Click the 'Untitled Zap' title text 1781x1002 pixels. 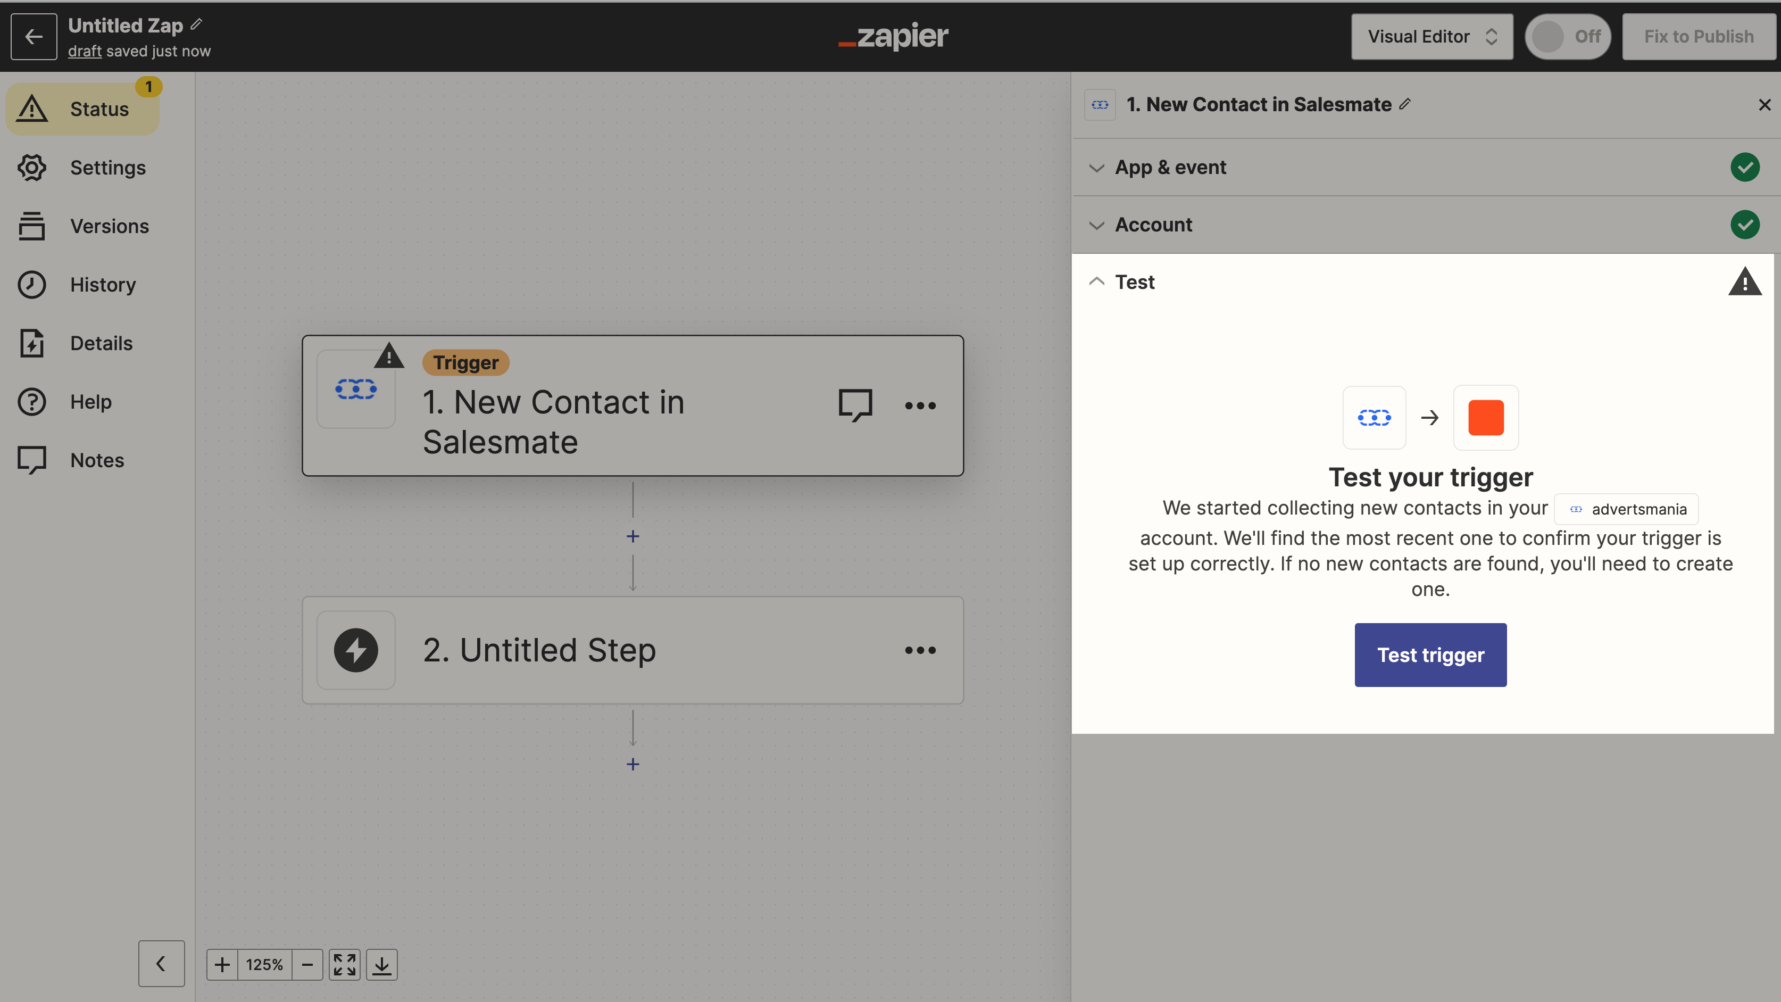[125, 26]
